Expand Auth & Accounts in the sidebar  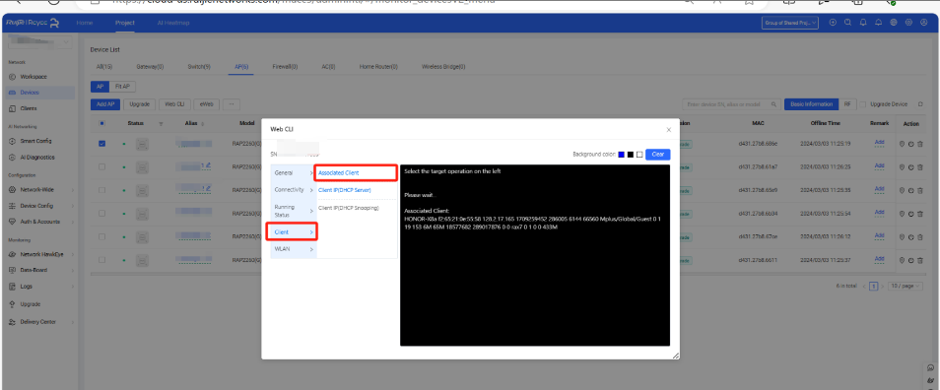(x=40, y=221)
